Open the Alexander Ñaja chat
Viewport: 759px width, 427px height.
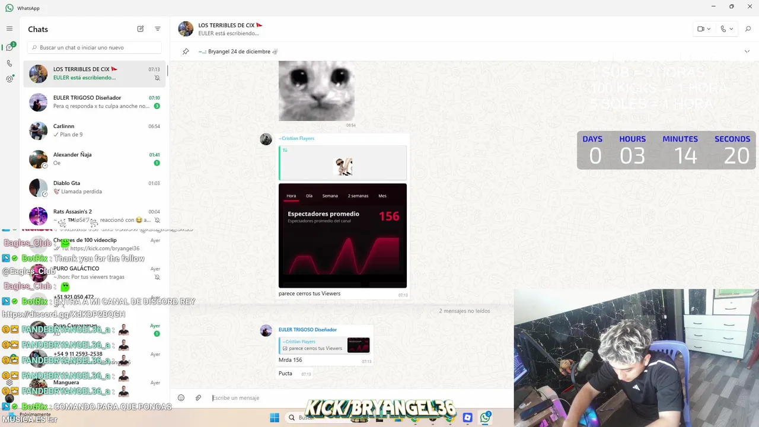pos(95,159)
